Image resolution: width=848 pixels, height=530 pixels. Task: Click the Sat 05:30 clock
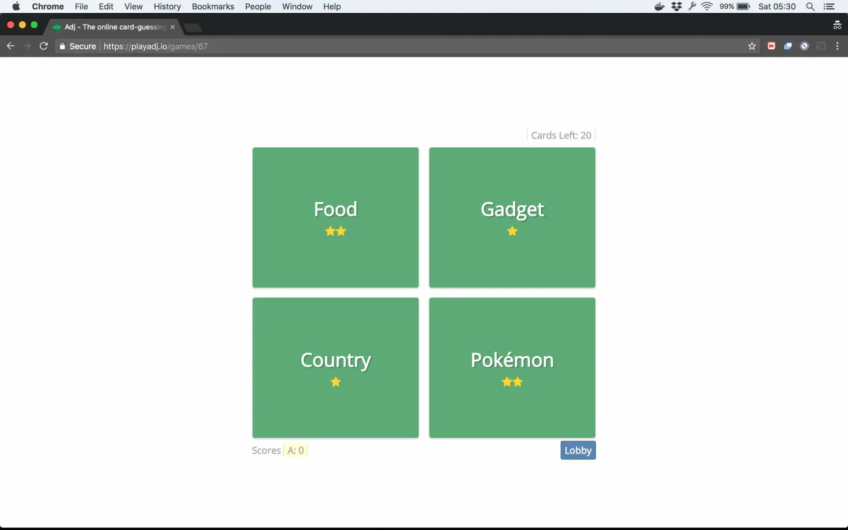777,6
